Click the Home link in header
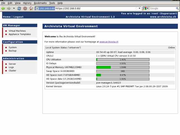The width and height of the screenshot is (180, 135). click(x=7, y=17)
